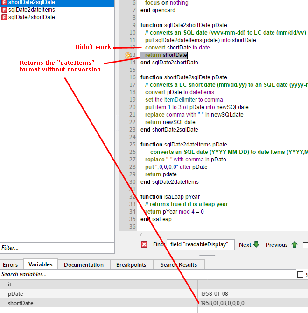Click the Previous find button
308x313 pixels.
(x=282, y=245)
